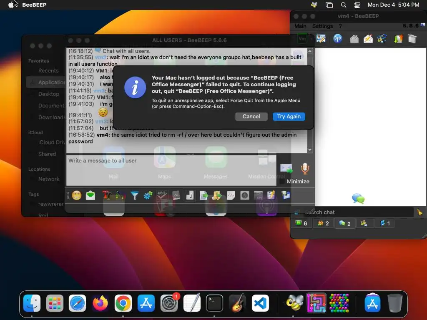The image size is (427, 320).
Task: Open Visual Studio Code from the Dock
Action: coord(260,303)
